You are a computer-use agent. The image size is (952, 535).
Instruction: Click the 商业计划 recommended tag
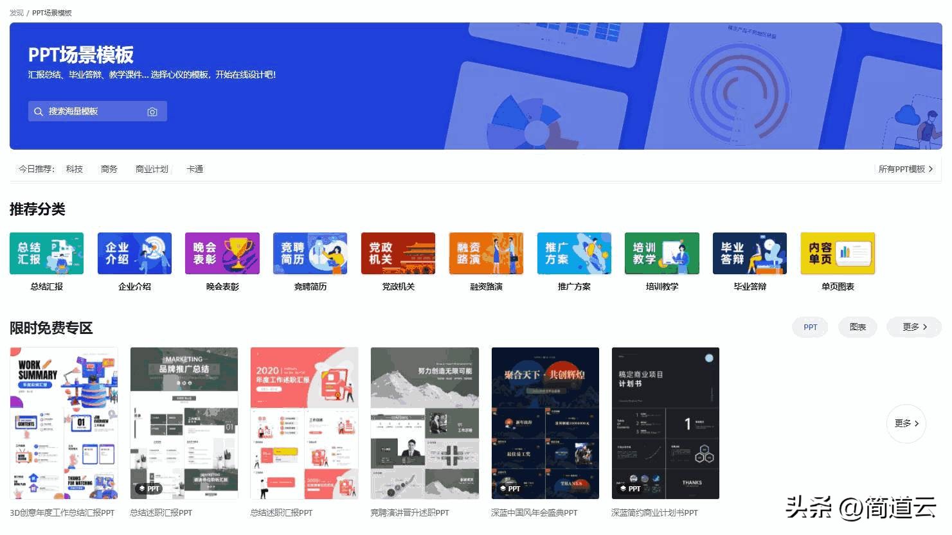coord(152,169)
